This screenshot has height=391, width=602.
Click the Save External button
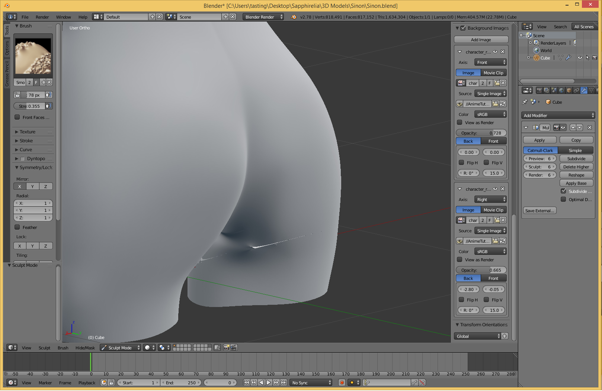[539, 210]
